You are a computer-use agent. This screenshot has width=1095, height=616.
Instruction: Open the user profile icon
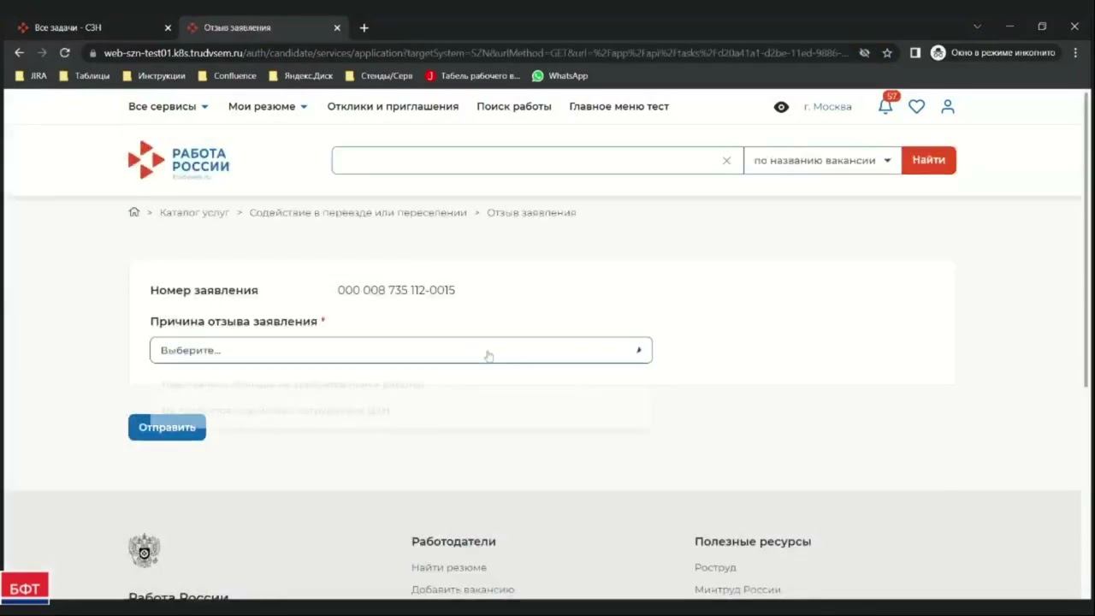tap(947, 107)
